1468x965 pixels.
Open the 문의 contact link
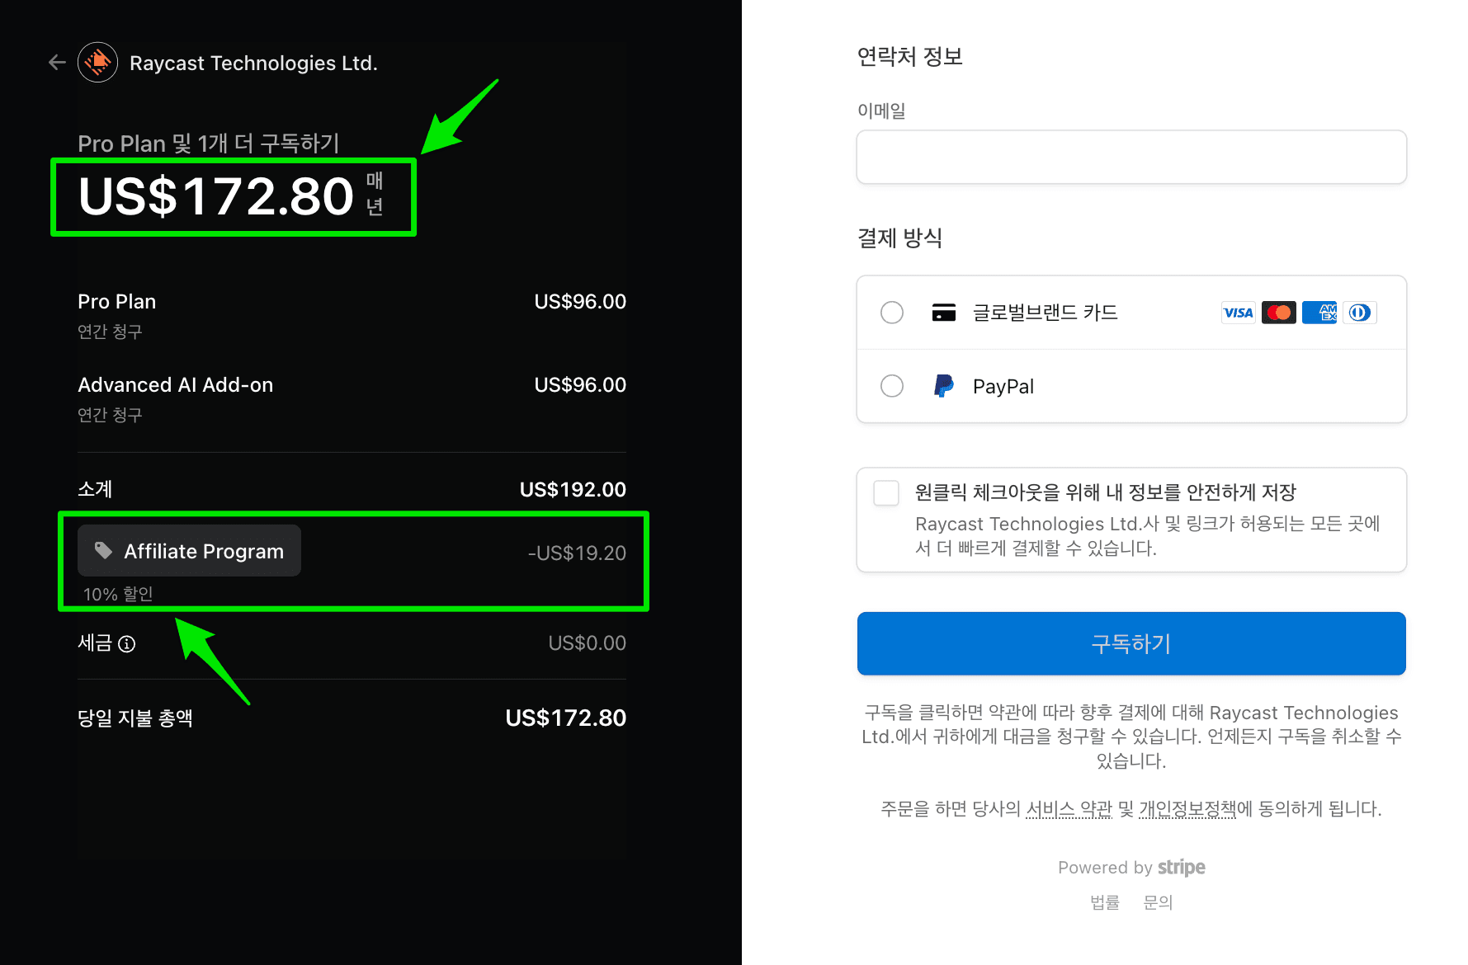point(1158,902)
